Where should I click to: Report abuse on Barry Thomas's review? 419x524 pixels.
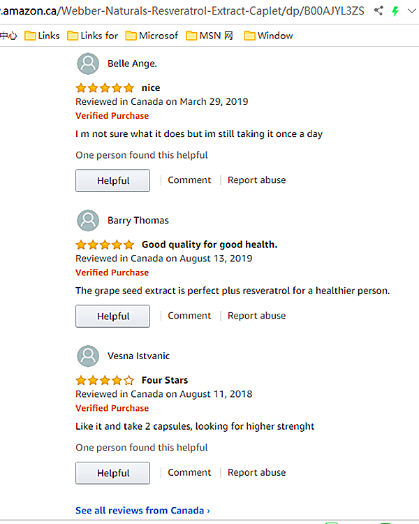tap(256, 315)
